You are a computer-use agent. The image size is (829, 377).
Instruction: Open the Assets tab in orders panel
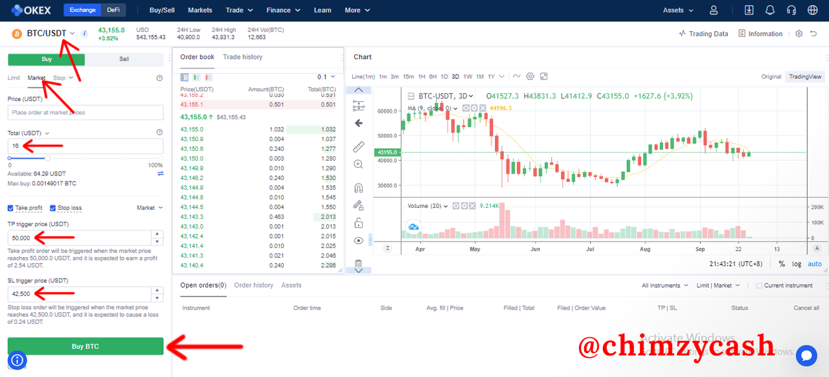point(291,285)
